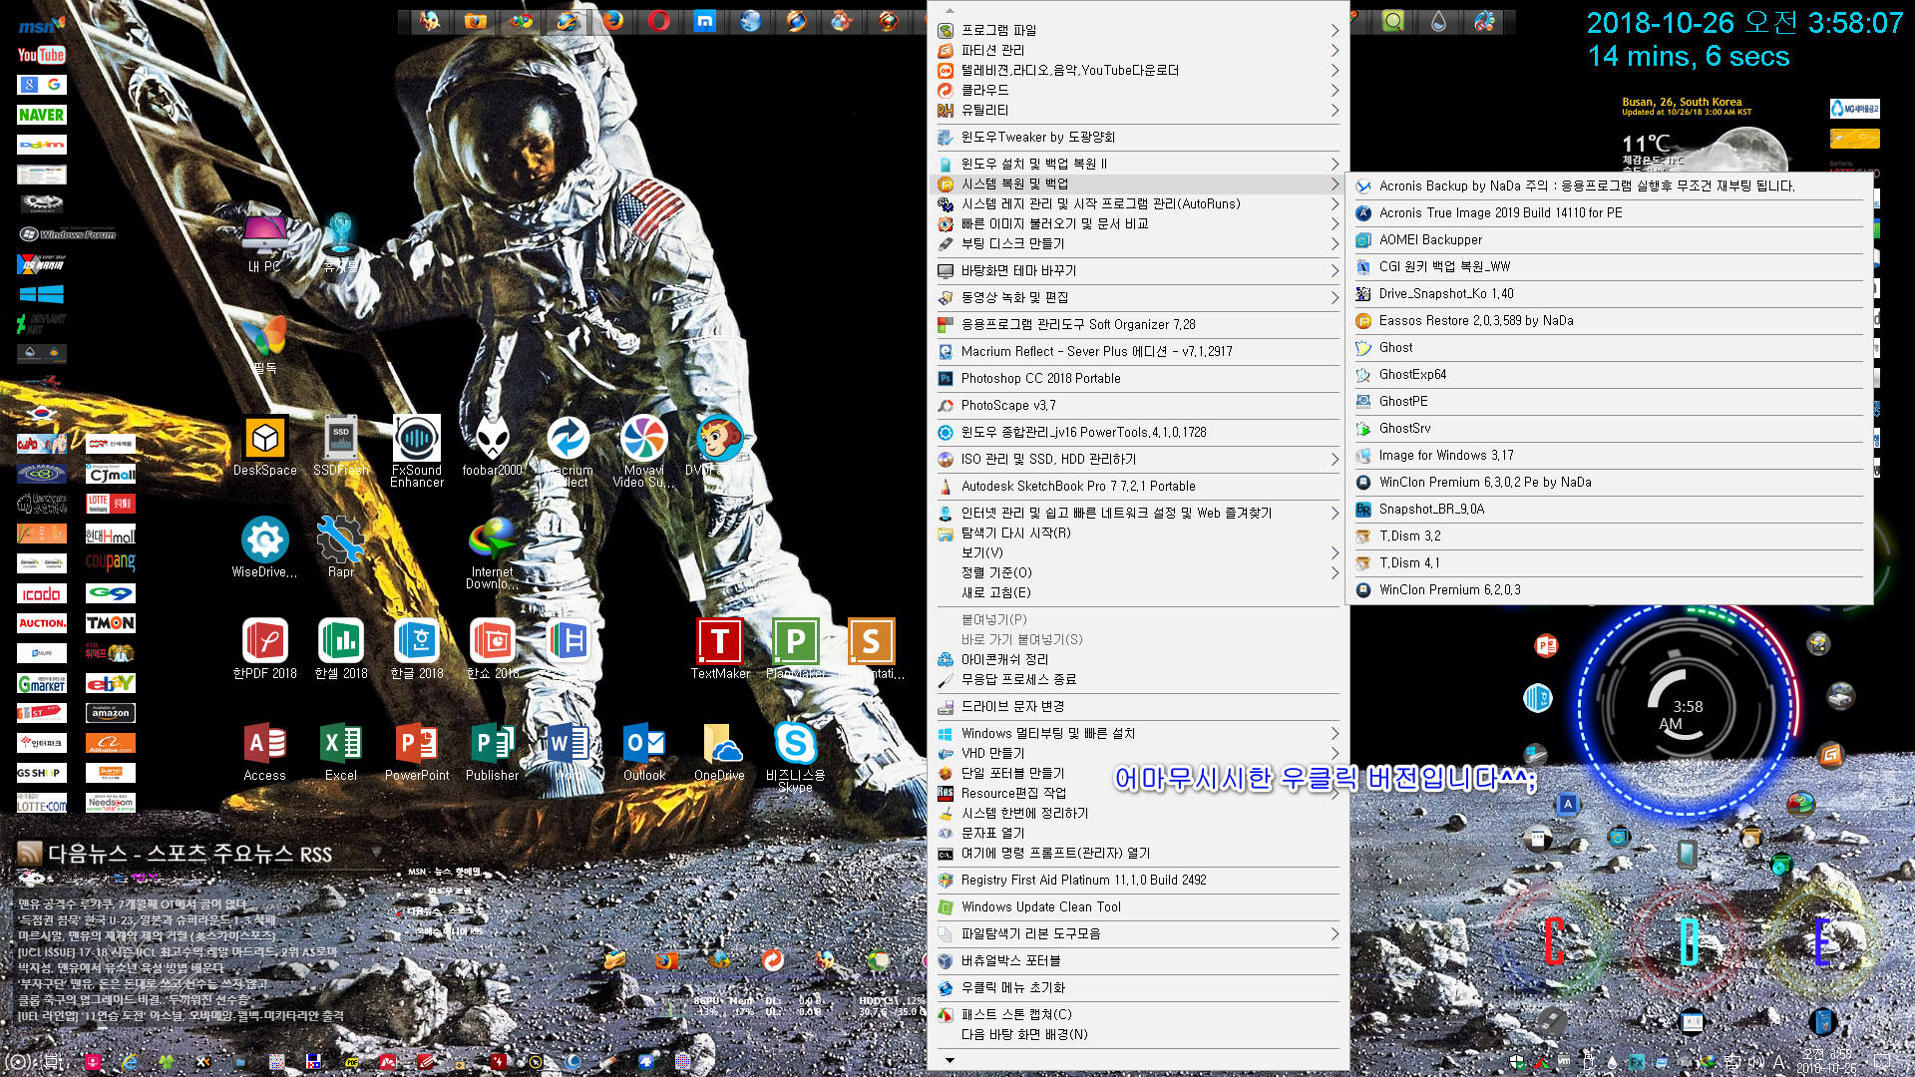Open Internet Explorer in taskbar
Screen dimensions: 1915x1077
pyautogui.click(x=130, y=1062)
